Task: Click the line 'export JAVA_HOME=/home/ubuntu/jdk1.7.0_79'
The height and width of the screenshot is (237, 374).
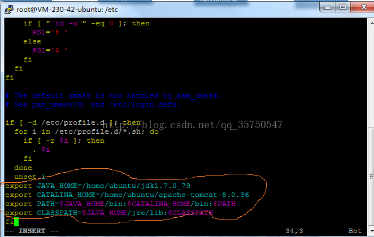Action: pyautogui.click(x=98, y=186)
